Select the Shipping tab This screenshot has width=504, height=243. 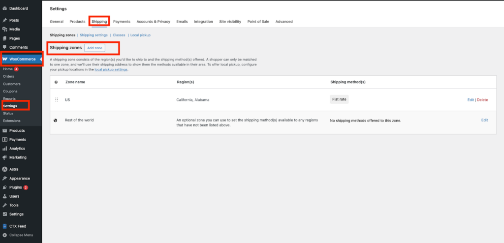(x=99, y=22)
